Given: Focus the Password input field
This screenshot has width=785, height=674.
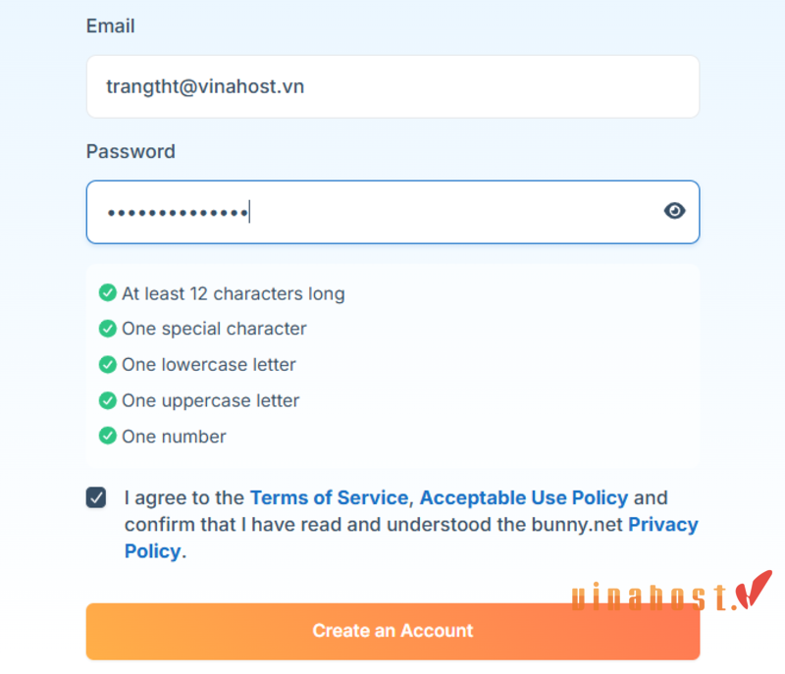Looking at the screenshot, I should pyautogui.click(x=393, y=212).
